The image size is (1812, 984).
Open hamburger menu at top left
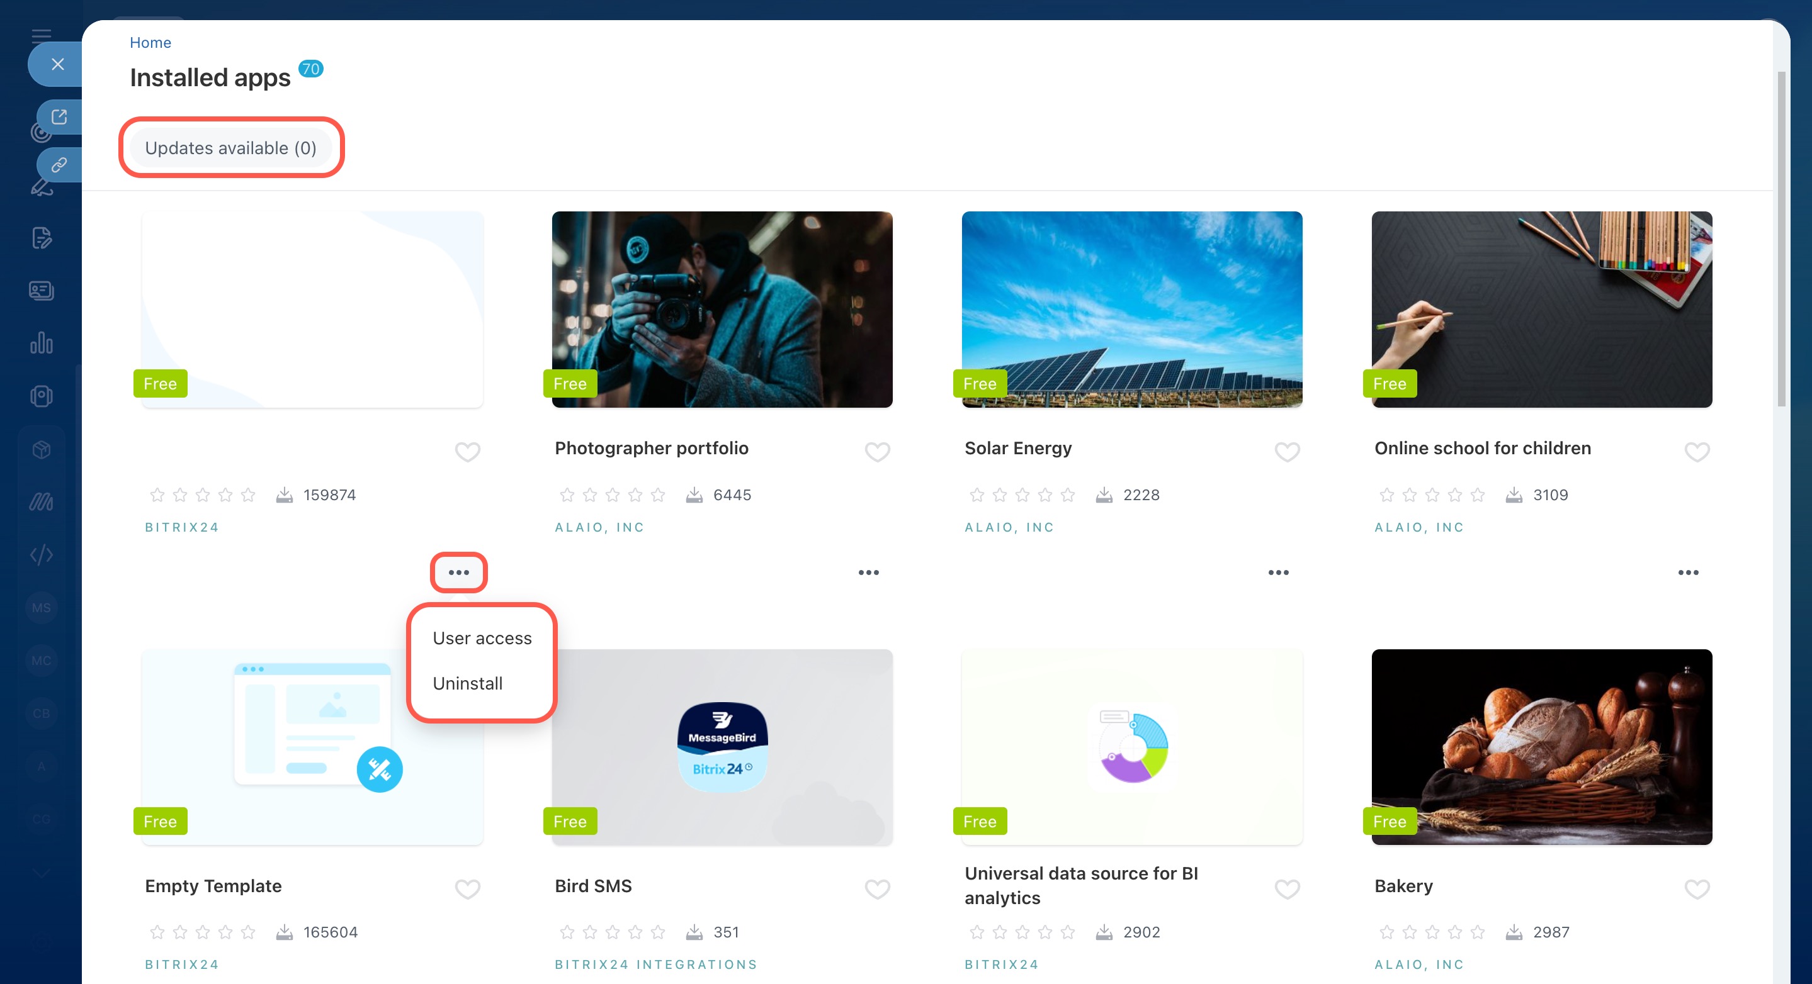pyautogui.click(x=41, y=35)
